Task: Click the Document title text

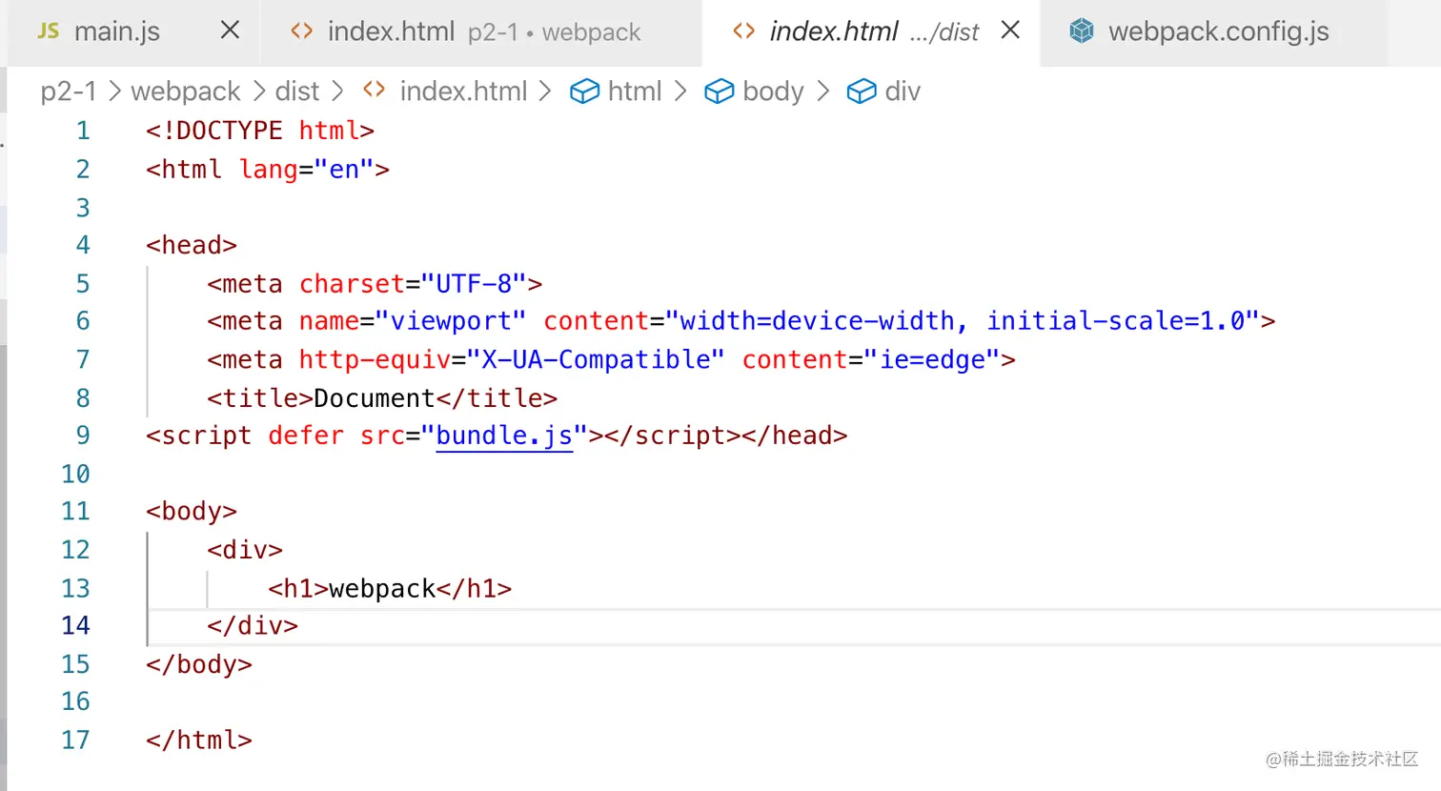Action: pos(375,398)
